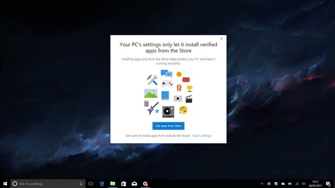Image resolution: width=335 pixels, height=188 pixels.
Task: Show hidden system tray icons
Action: tap(262, 184)
